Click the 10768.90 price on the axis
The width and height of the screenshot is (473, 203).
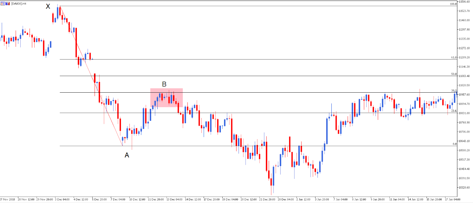click(x=464, y=123)
